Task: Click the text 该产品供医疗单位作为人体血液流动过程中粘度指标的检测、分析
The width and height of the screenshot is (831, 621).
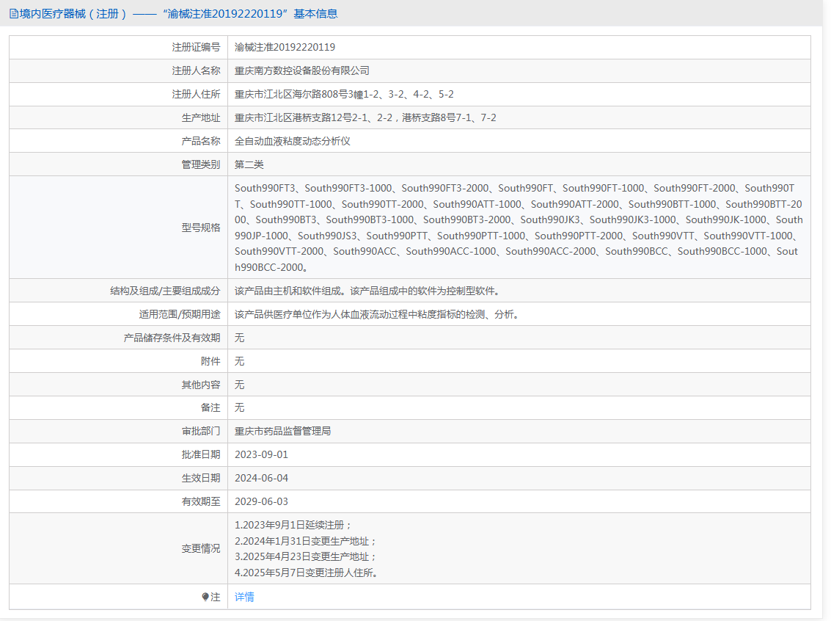Action: [377, 314]
